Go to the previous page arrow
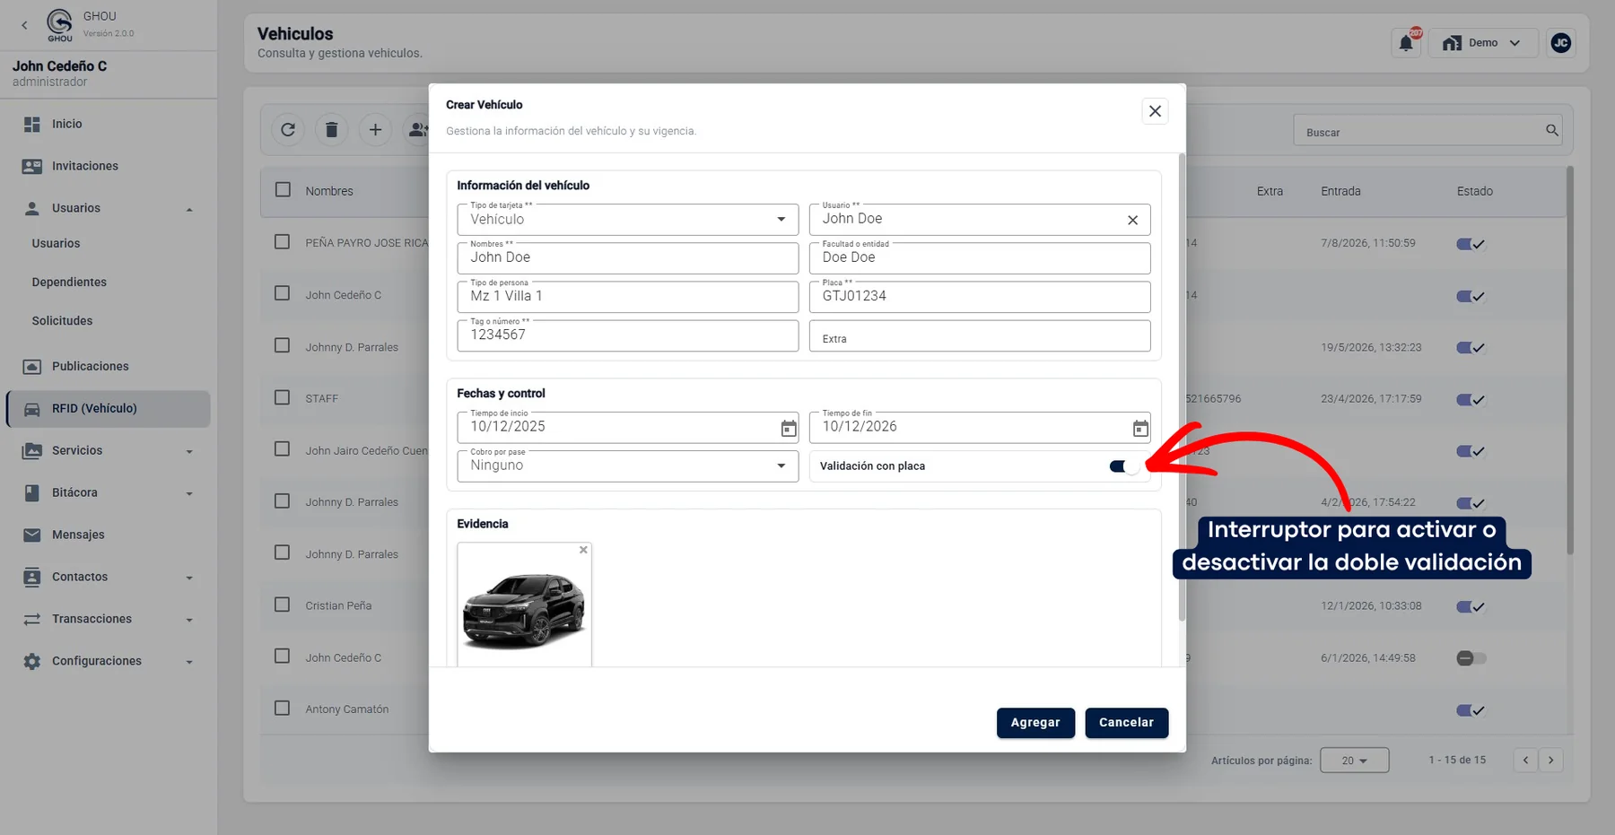This screenshot has height=835, width=1615. [1525, 760]
